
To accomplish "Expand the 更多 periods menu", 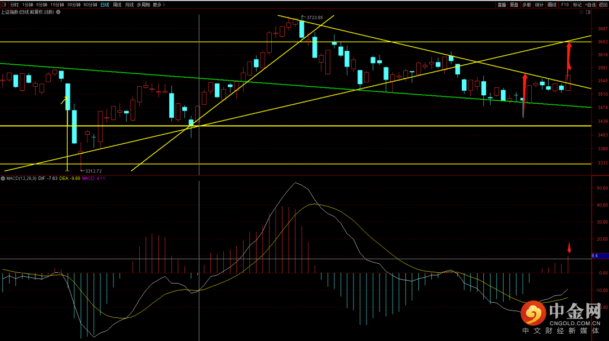I will pyautogui.click(x=159, y=5).
